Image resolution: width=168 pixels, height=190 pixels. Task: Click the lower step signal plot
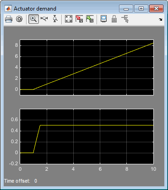(x=87, y=136)
